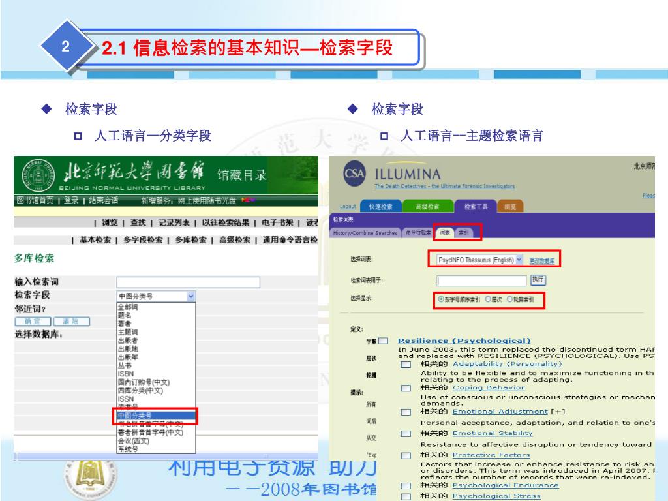Image resolution: width=668 pixels, height=501 pixels.
Task: Select highlighted 中图分类号 option in list
Action: [156, 416]
